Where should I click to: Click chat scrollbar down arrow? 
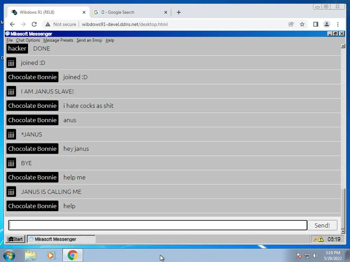coord(343,232)
